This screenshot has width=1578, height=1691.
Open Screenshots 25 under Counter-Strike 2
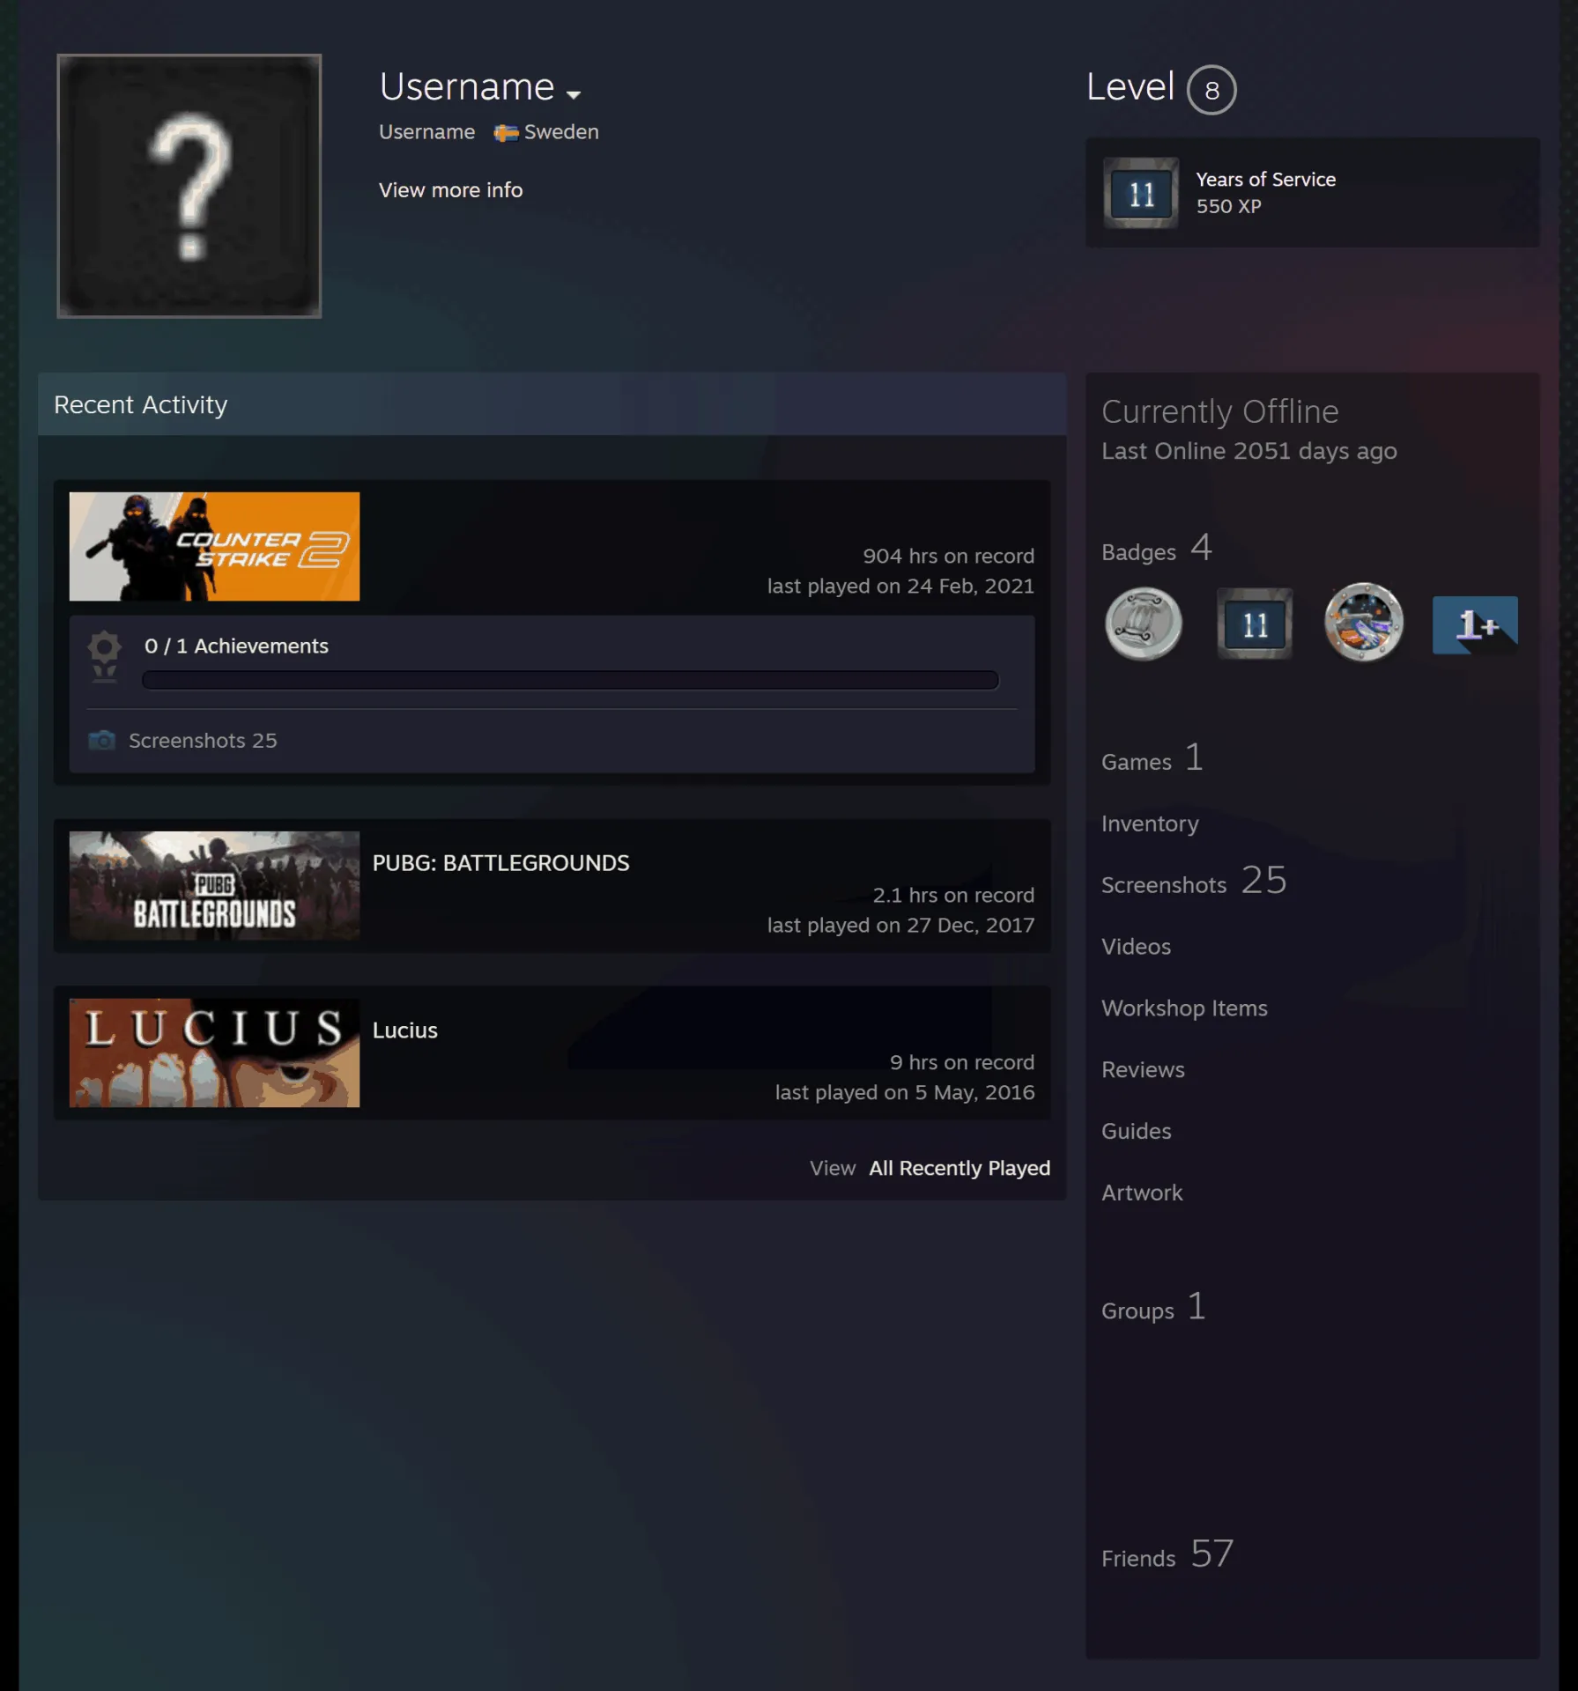point(203,741)
